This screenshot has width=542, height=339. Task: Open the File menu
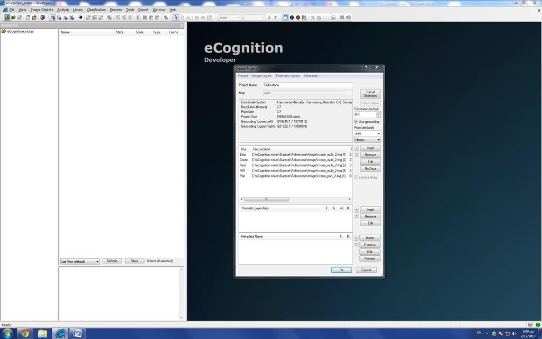tap(12, 10)
